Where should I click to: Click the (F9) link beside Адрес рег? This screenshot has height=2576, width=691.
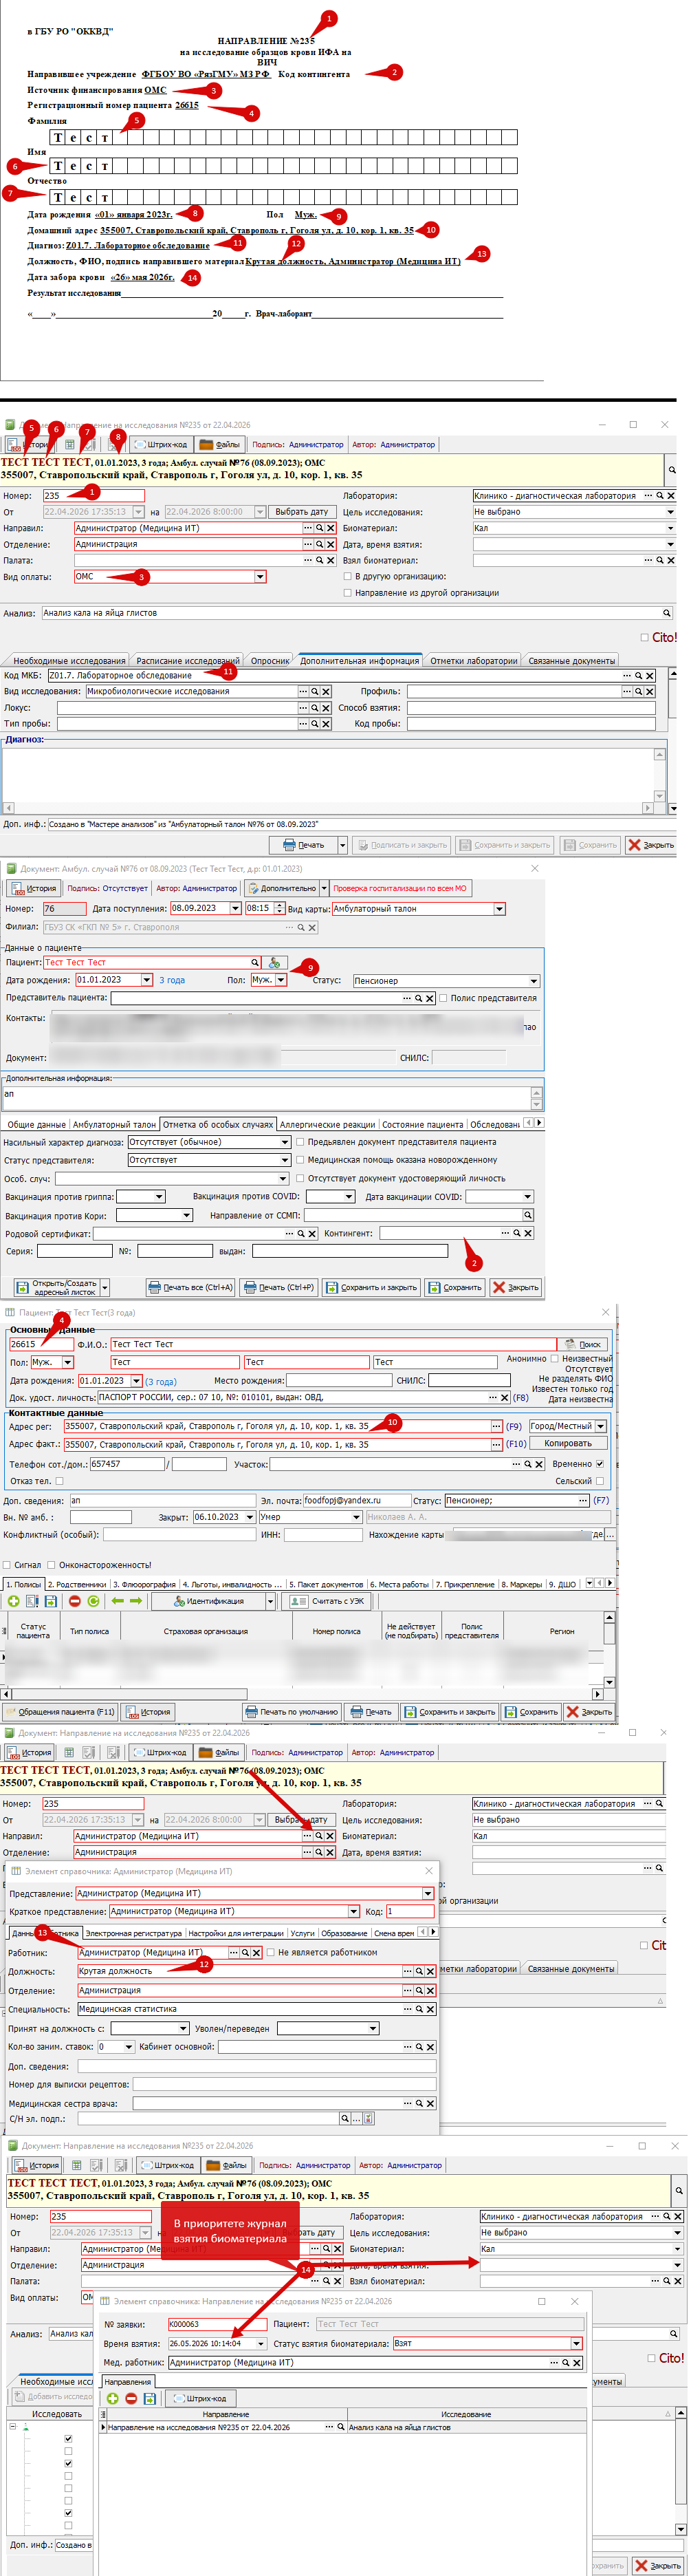click(514, 1427)
